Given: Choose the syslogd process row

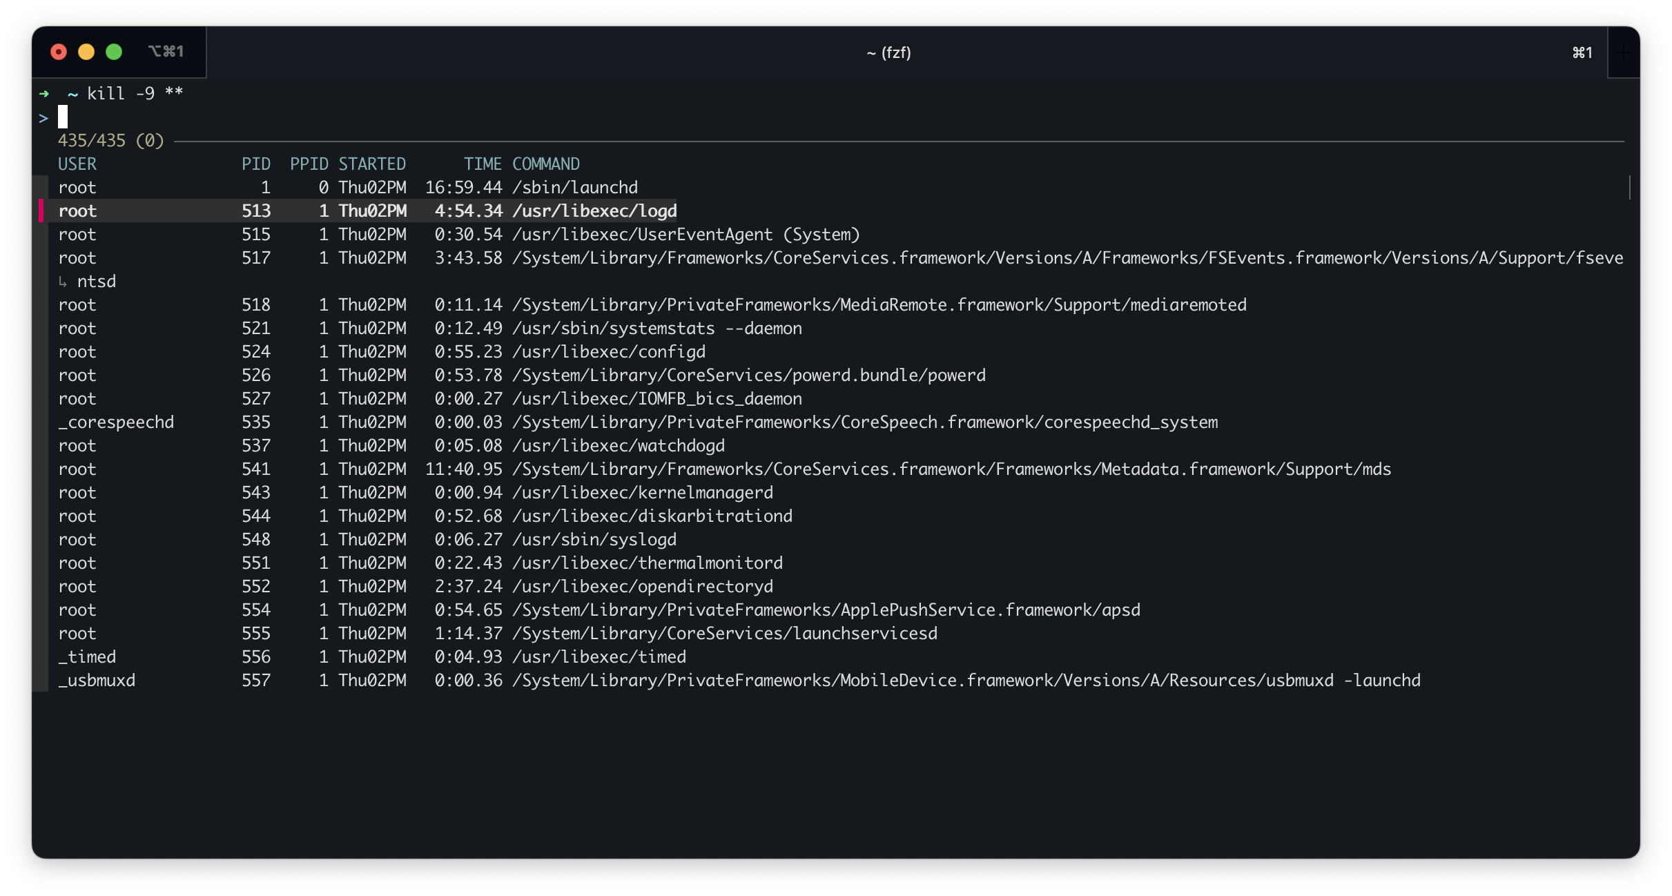Looking at the screenshot, I should coord(594,540).
